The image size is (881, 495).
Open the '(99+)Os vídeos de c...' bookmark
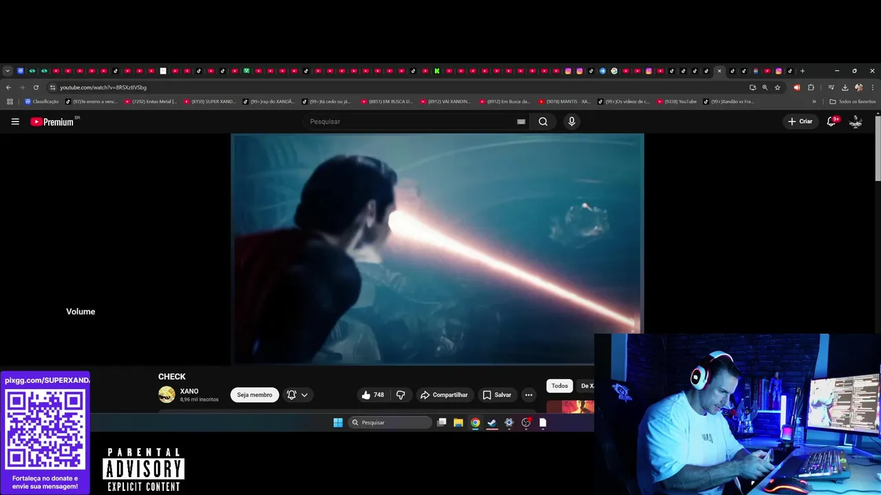pos(624,102)
